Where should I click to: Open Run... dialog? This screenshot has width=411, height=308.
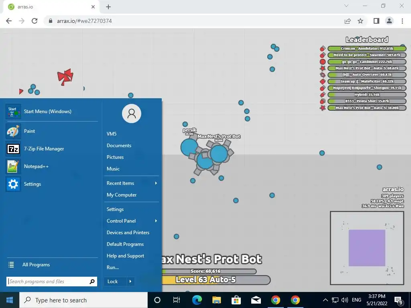coord(113,267)
